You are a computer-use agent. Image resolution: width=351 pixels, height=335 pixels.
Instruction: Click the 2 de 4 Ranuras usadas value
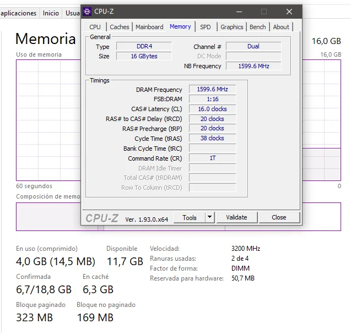[x=240, y=259]
